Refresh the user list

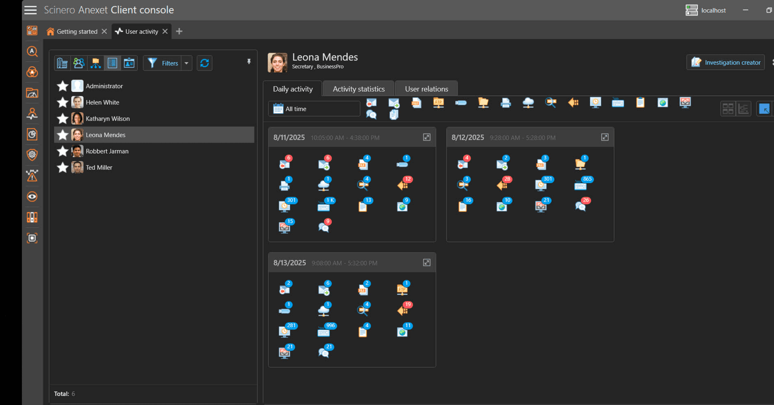(x=205, y=63)
